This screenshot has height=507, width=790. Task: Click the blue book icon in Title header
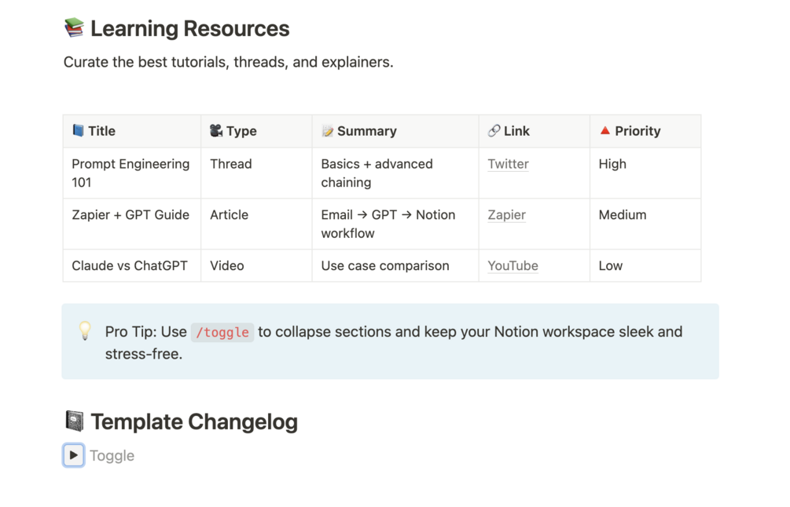click(x=78, y=131)
